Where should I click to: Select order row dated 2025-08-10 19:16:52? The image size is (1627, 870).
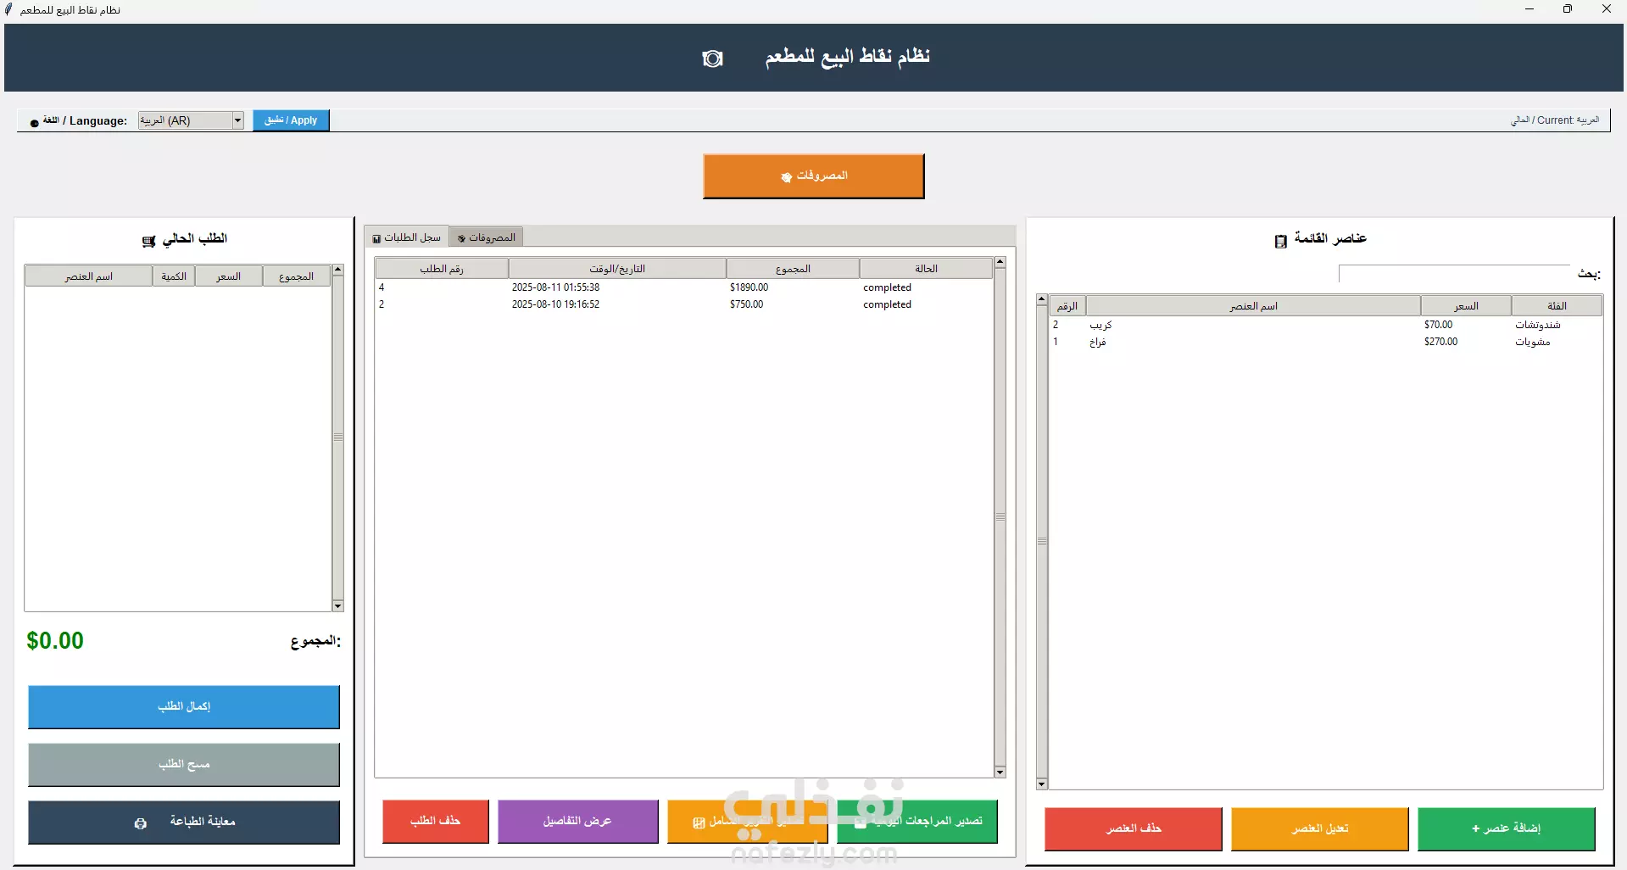(x=683, y=304)
